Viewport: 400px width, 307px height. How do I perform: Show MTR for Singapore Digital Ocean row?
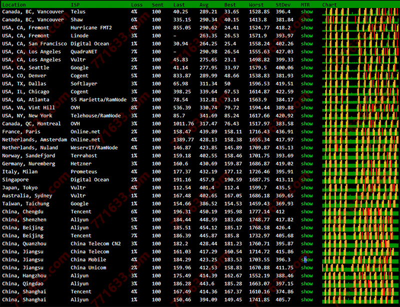[x=306, y=179]
